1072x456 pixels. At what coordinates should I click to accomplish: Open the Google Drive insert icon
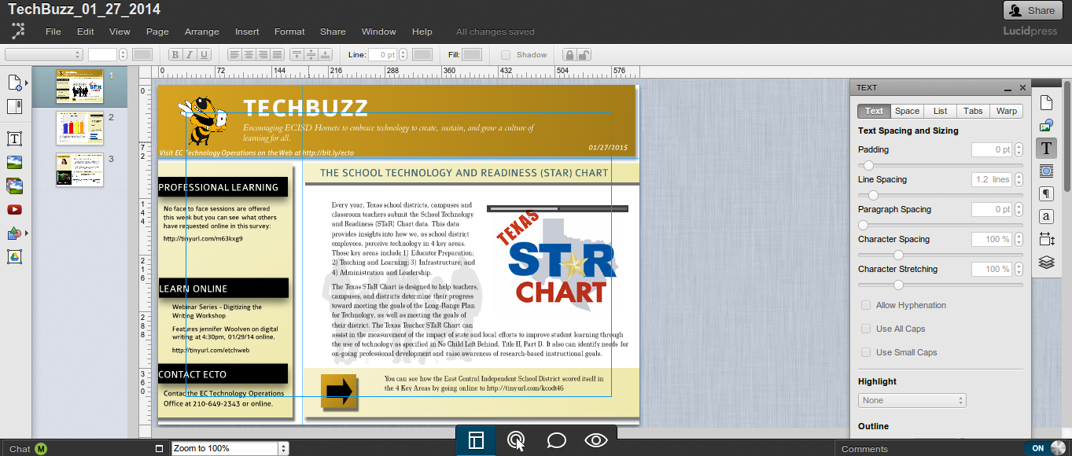[x=14, y=256]
